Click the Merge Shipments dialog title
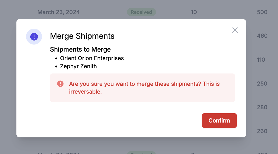The height and width of the screenshot is (154, 278). point(82,36)
